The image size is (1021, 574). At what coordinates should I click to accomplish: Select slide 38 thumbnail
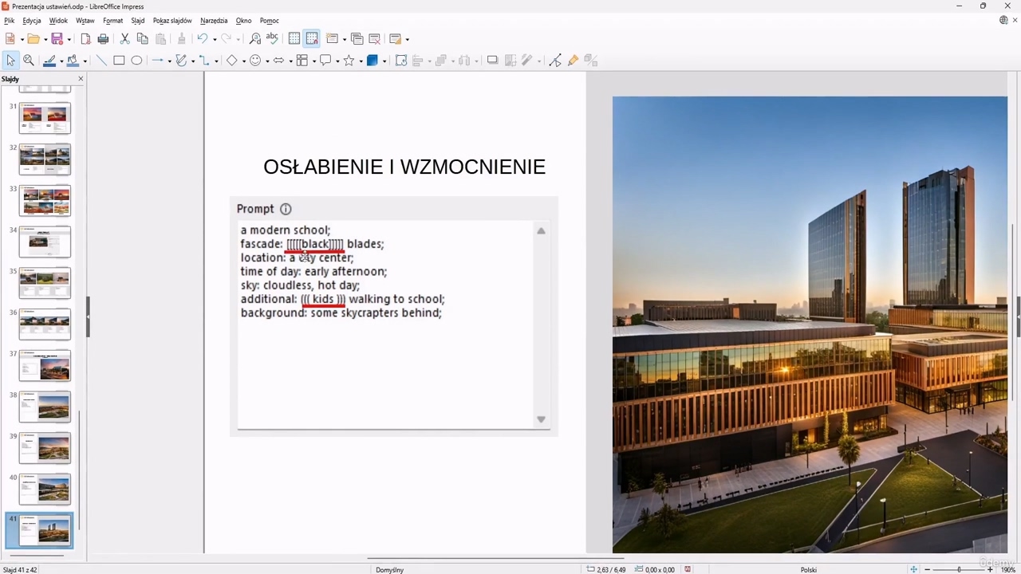(45, 407)
